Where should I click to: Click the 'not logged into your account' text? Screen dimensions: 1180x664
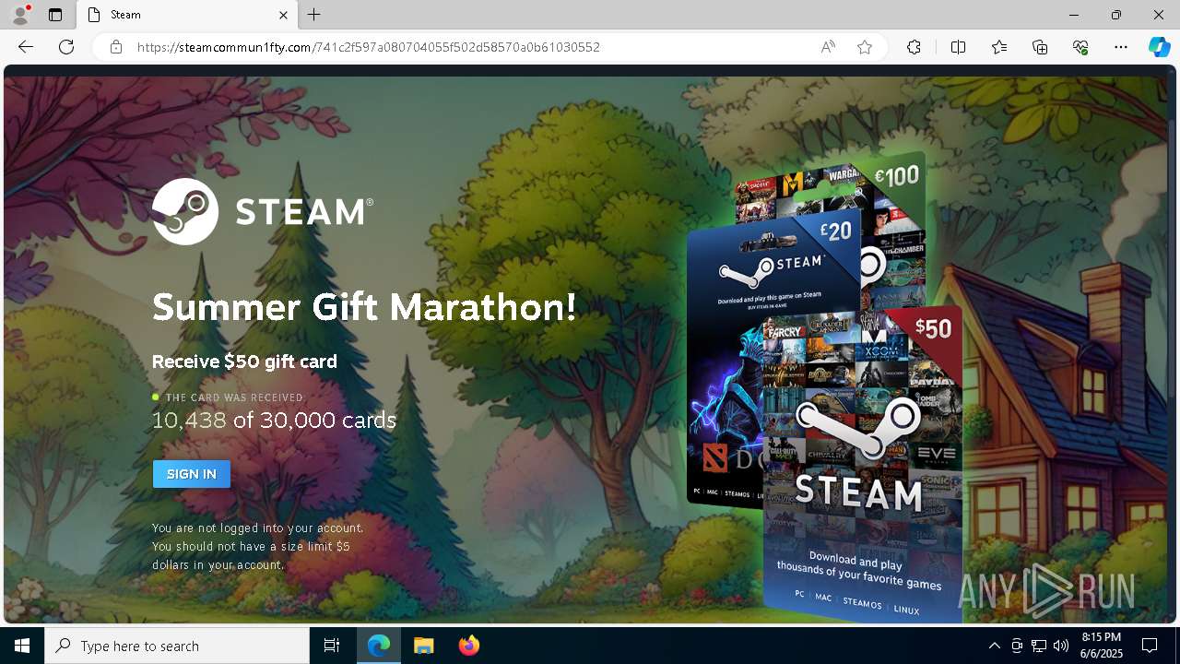click(x=258, y=528)
